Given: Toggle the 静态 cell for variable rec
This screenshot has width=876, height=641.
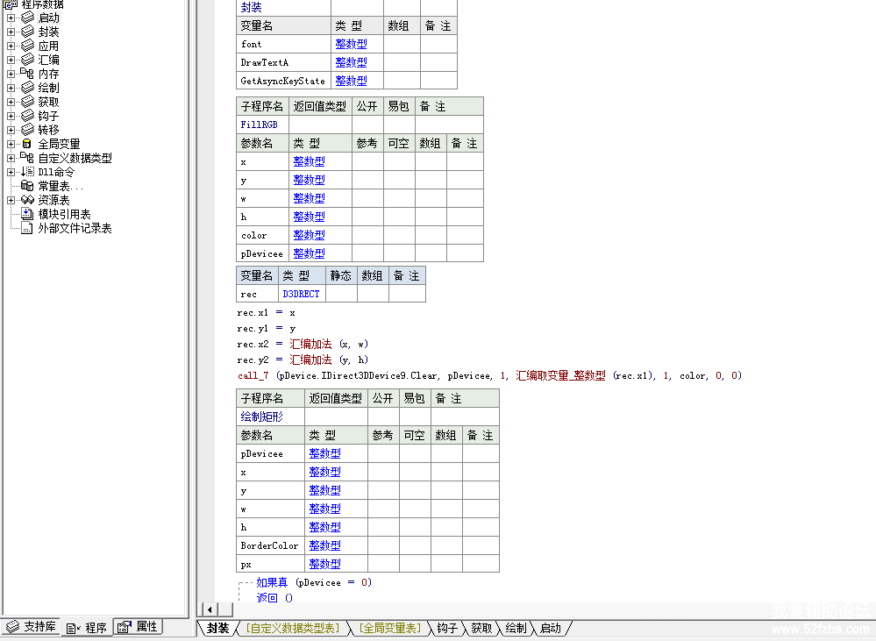Looking at the screenshot, I should point(341,294).
